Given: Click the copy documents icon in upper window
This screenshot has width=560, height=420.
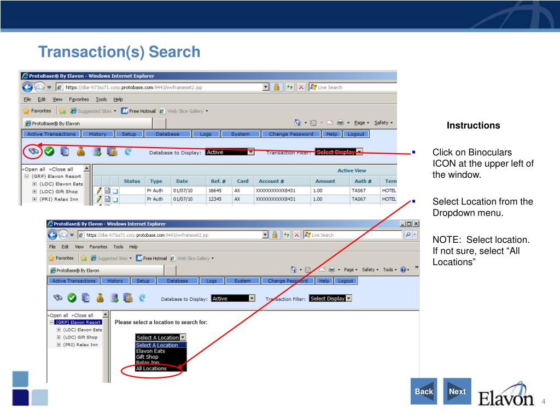Looking at the screenshot, I should pos(65,151).
